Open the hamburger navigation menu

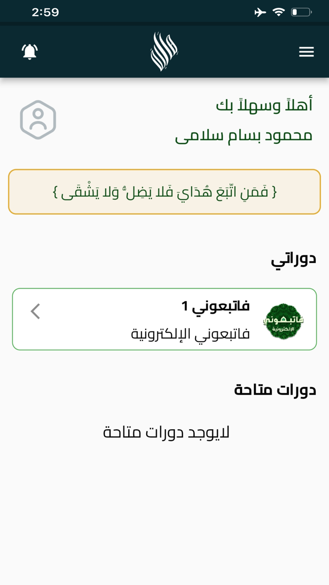[306, 52]
